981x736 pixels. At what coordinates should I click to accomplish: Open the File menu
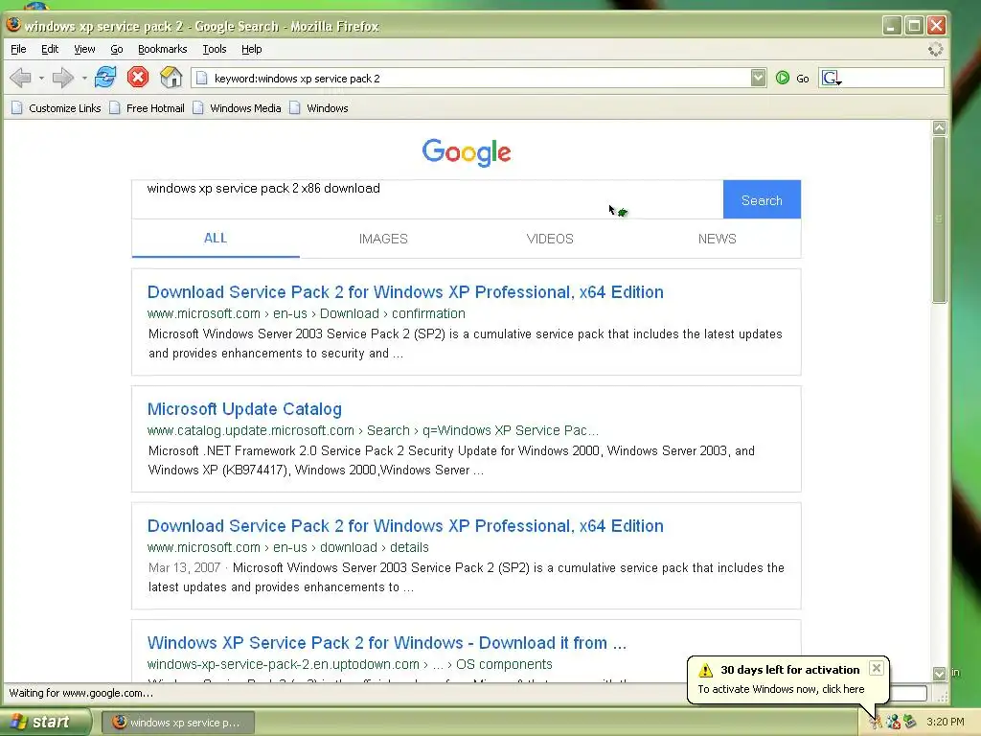pos(18,49)
